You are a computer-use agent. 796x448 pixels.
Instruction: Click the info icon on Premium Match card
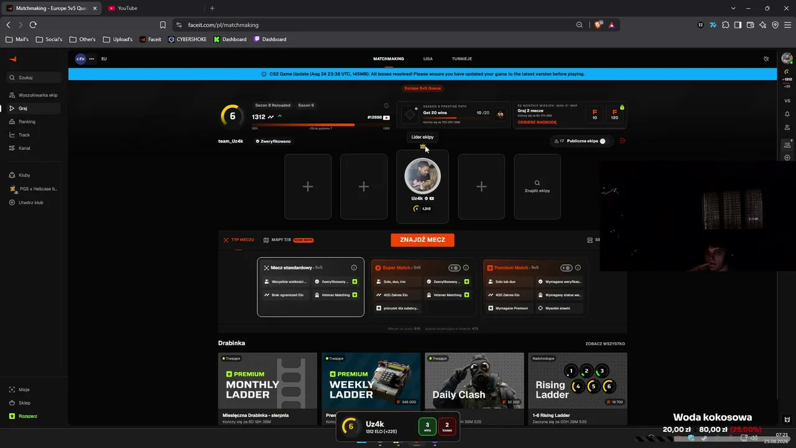(x=578, y=268)
